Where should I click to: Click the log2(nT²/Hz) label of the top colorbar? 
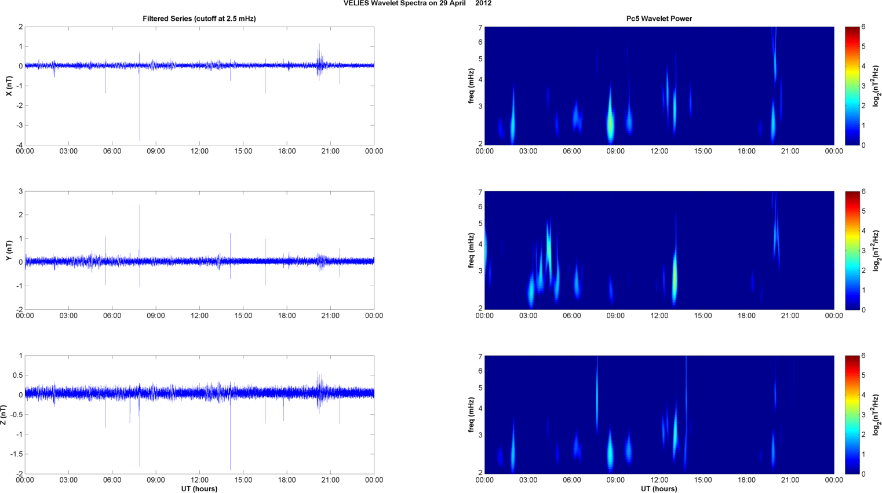click(876, 86)
